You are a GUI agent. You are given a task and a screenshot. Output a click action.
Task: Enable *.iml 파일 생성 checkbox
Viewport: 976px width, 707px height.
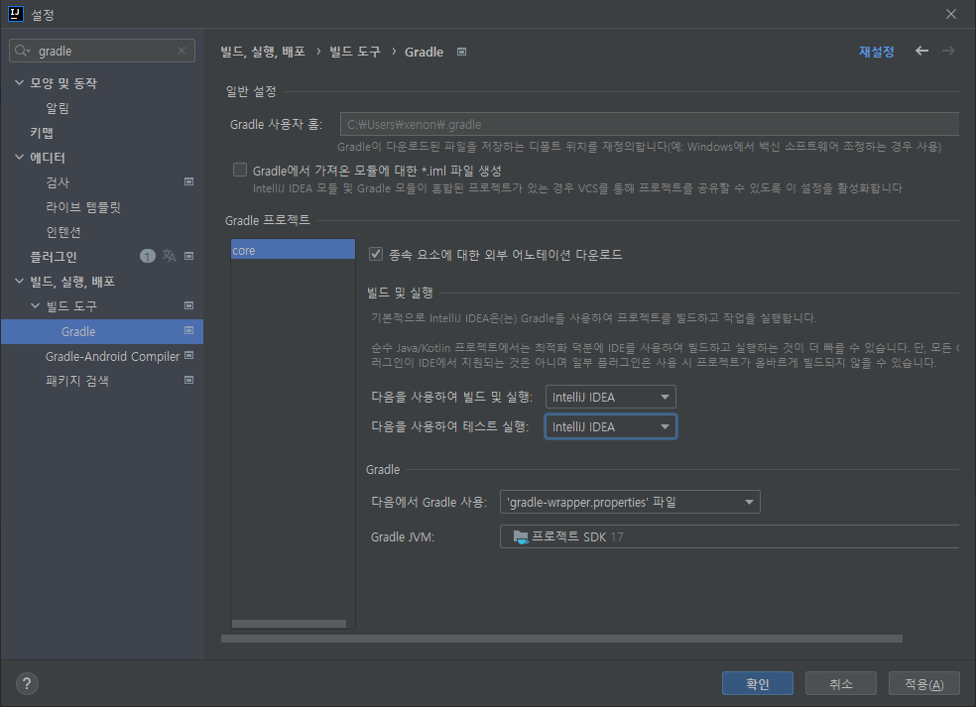coord(240,170)
